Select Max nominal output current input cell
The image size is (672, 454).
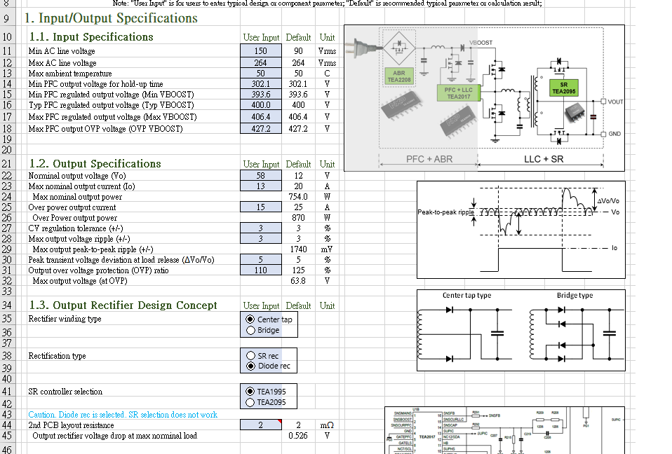(x=260, y=186)
